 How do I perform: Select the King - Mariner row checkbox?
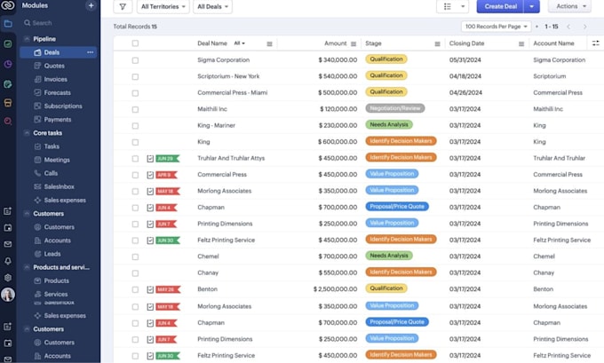click(135, 125)
